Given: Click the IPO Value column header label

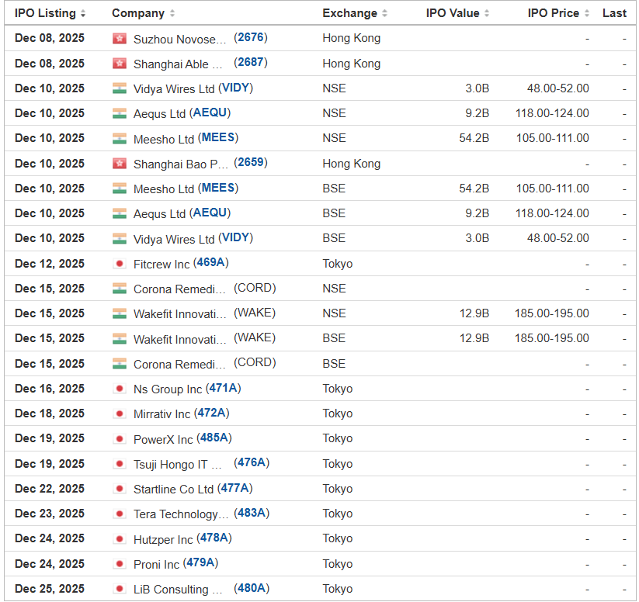Looking at the screenshot, I should point(453,13).
